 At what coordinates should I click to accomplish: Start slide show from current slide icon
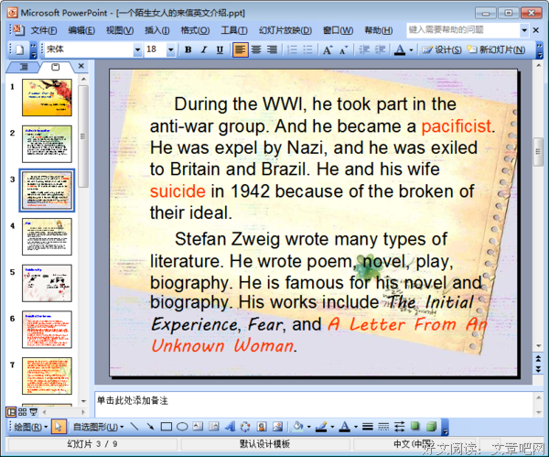[x=34, y=412]
